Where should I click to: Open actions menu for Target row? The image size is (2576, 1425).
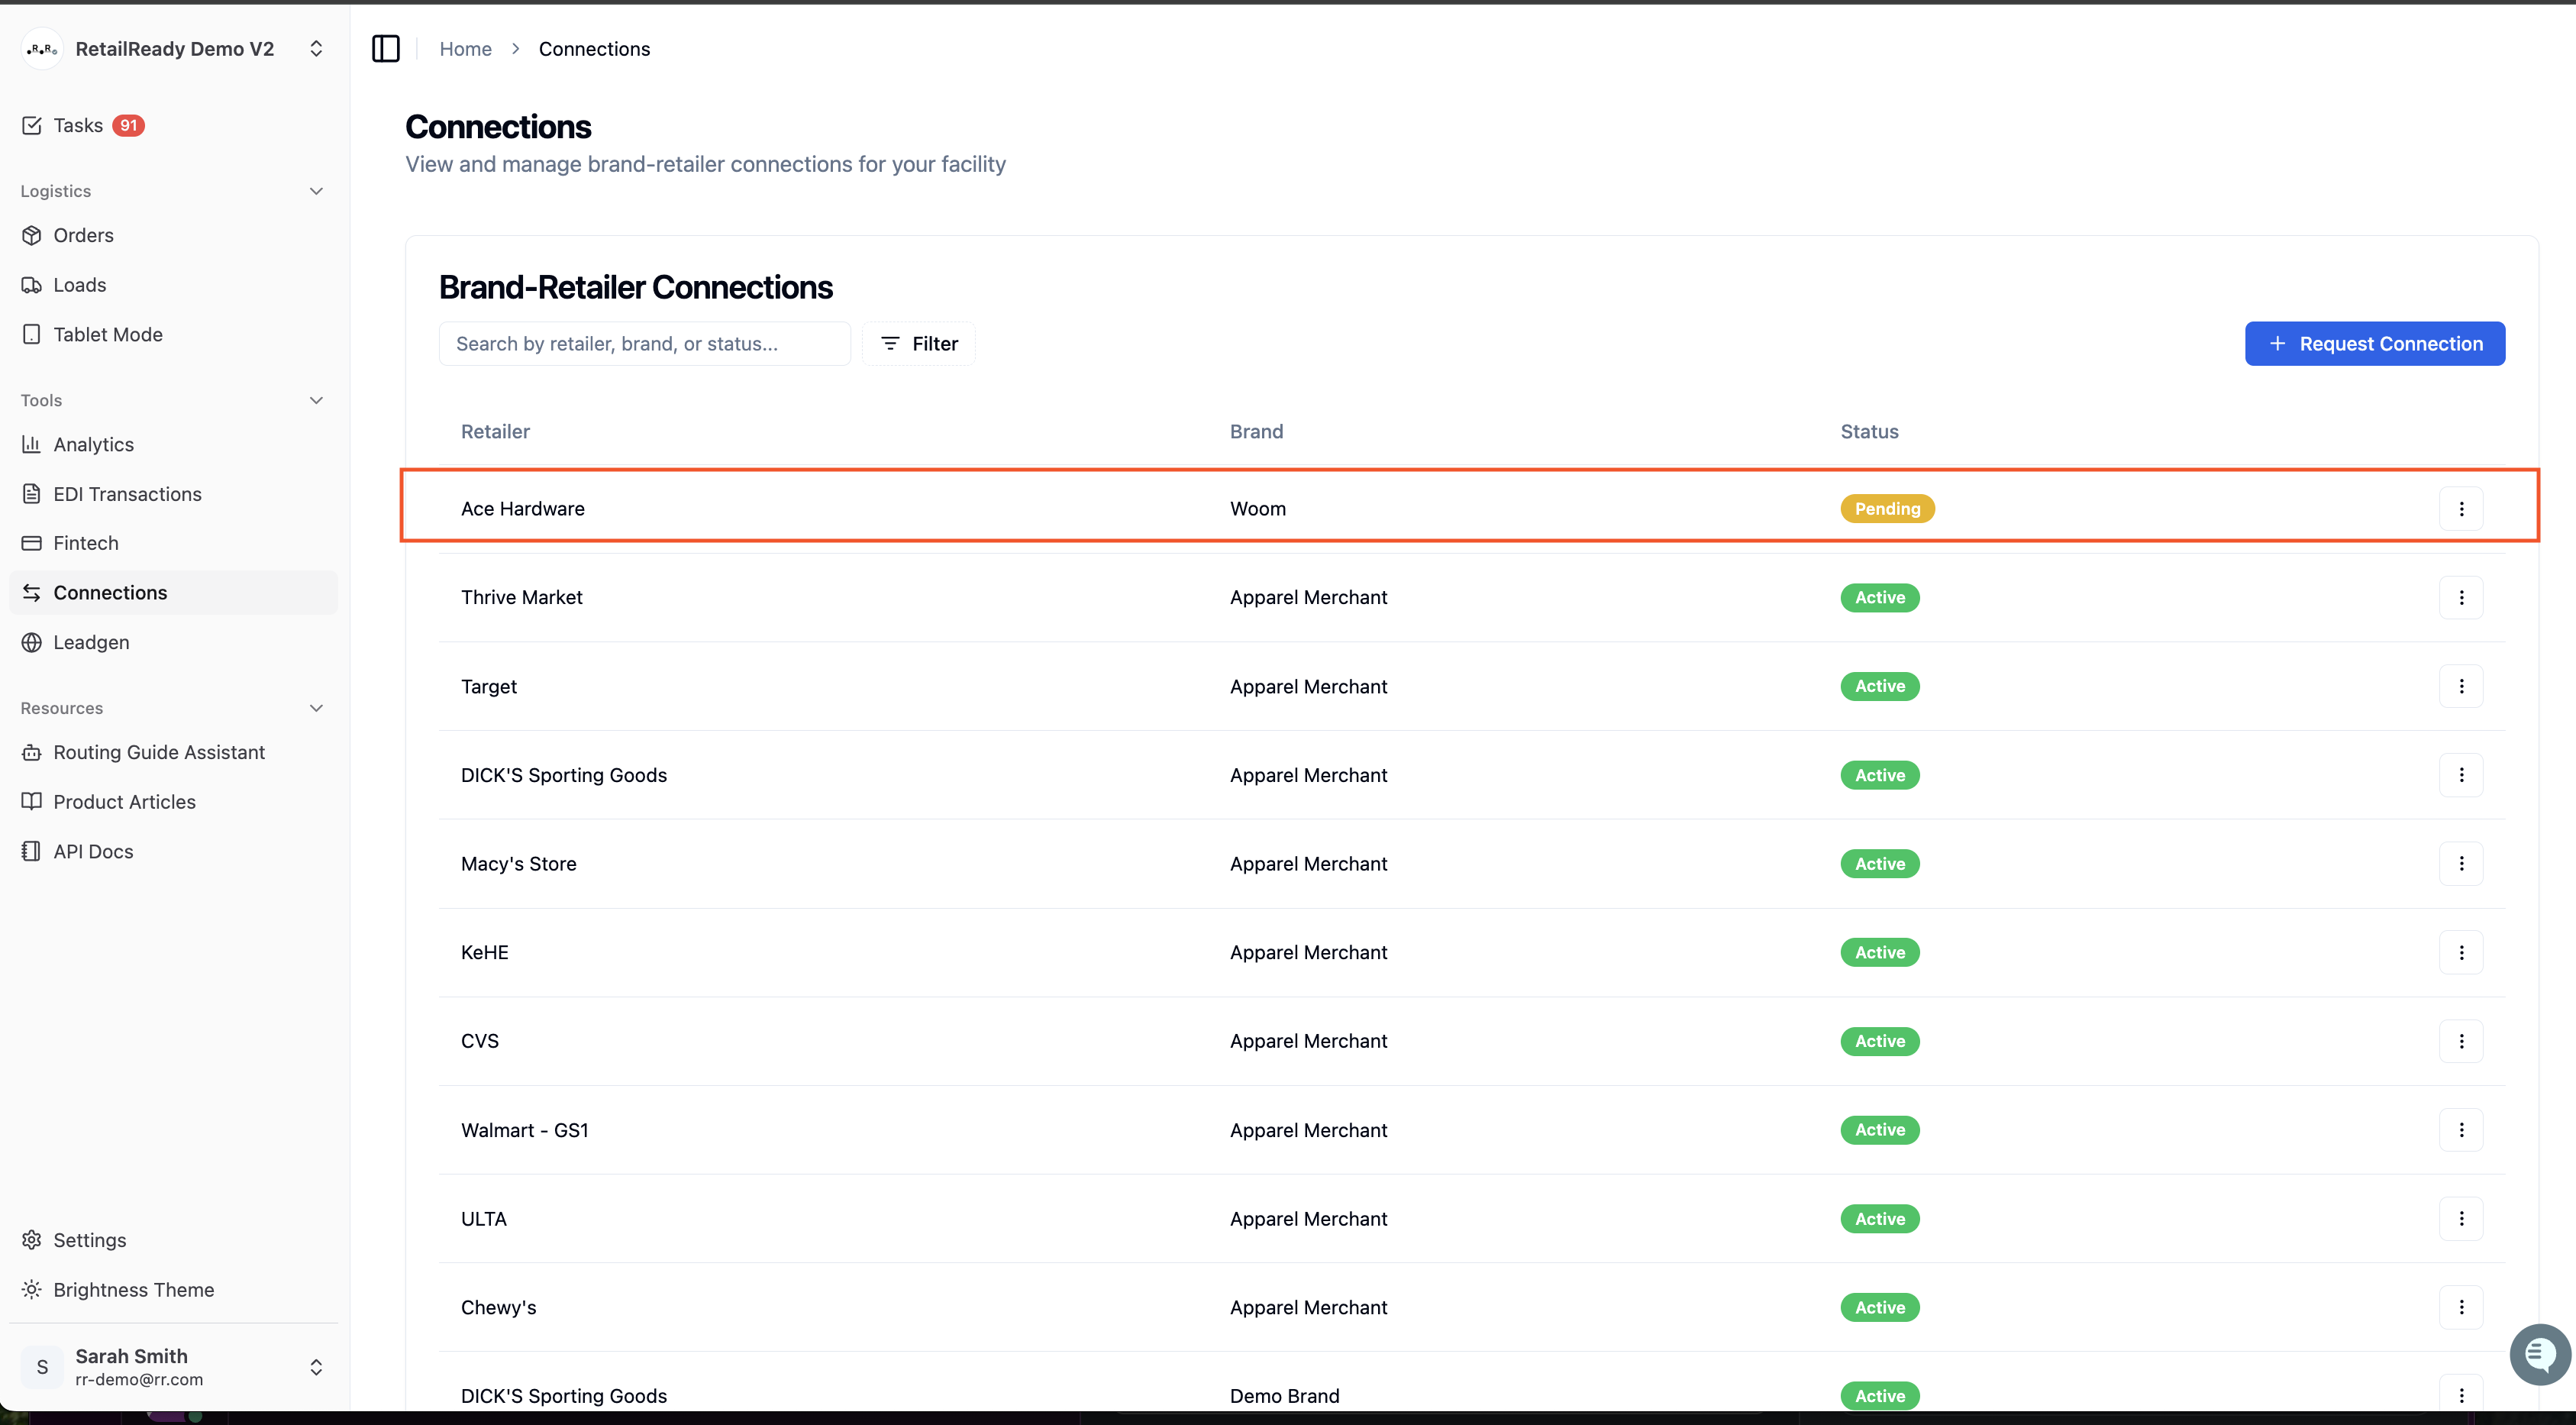click(2461, 686)
